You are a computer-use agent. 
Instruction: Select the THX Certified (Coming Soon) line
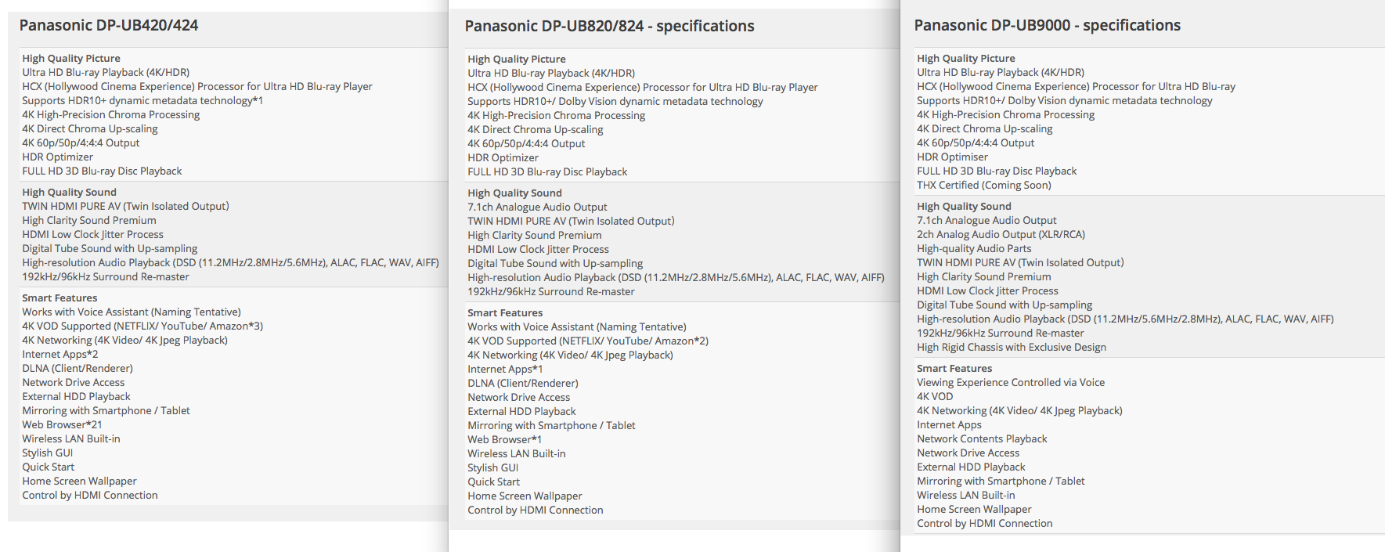coord(983,185)
